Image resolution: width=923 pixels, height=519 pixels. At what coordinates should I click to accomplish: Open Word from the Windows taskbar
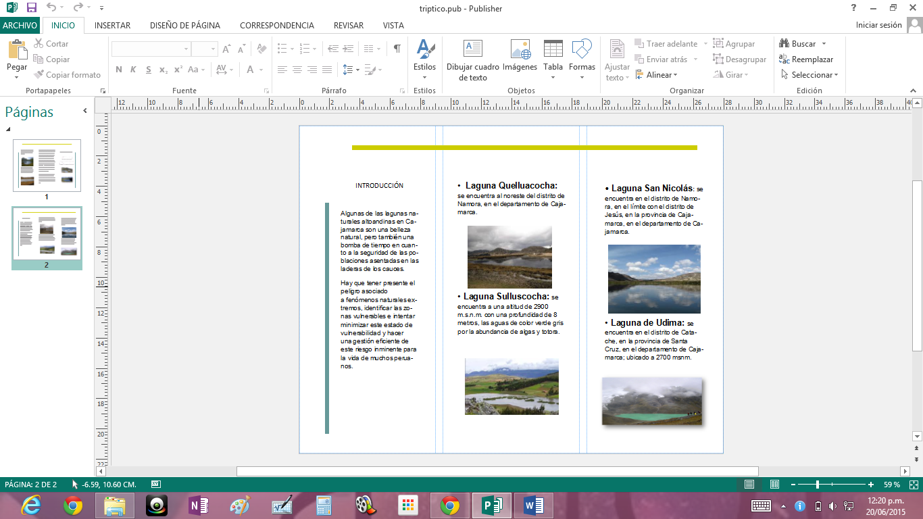point(533,505)
